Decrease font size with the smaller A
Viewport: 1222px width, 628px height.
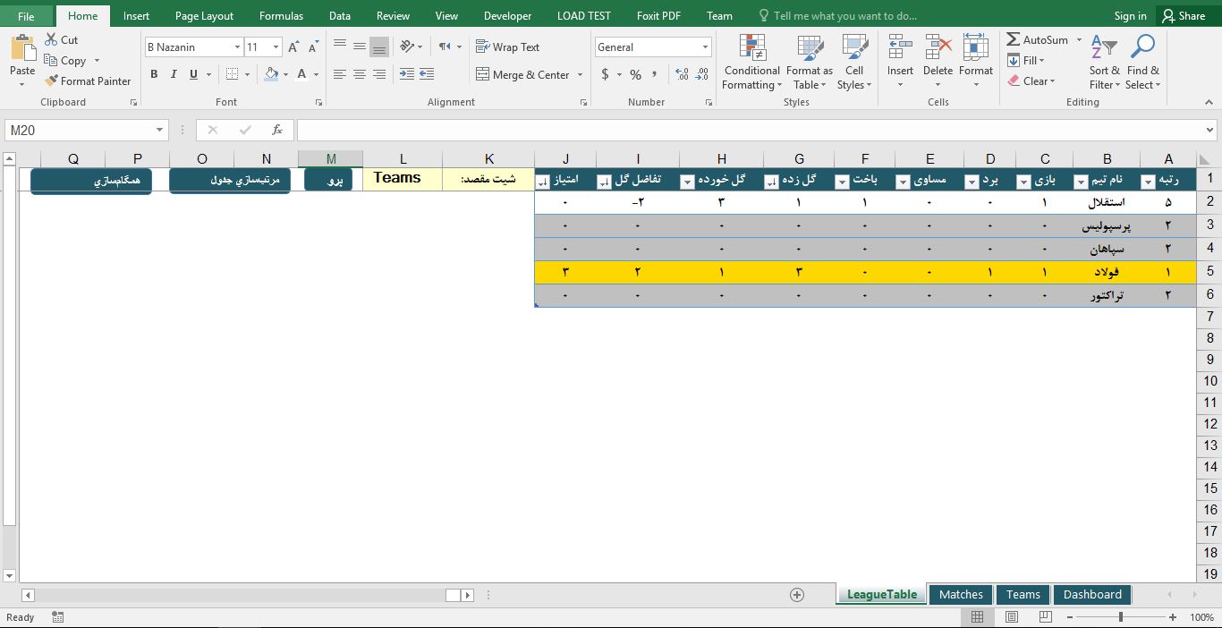[313, 47]
